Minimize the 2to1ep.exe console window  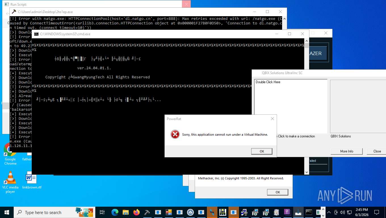[x=254, y=12]
